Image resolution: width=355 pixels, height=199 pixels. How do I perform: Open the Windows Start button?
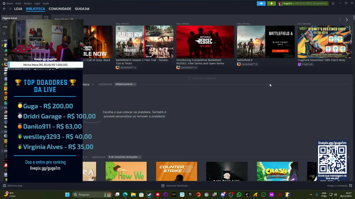(67, 195)
